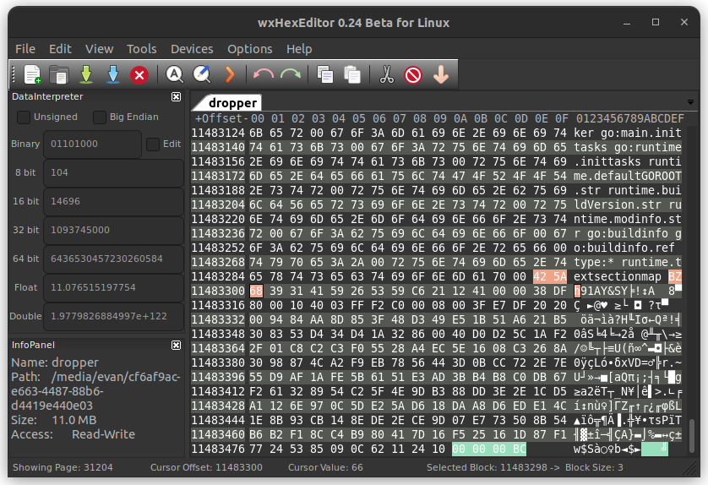
Task: Click the vertical scrollbar thumb of hex view
Action: coord(691,436)
